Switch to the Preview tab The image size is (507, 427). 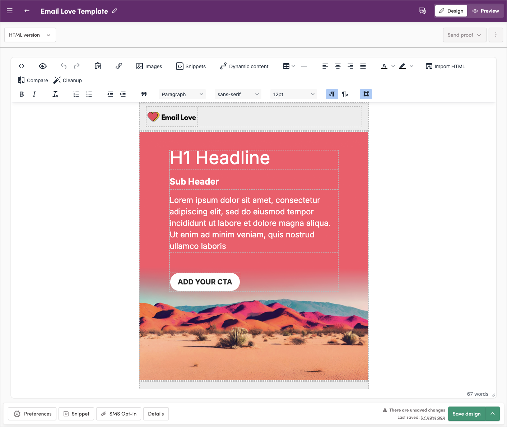coord(485,11)
